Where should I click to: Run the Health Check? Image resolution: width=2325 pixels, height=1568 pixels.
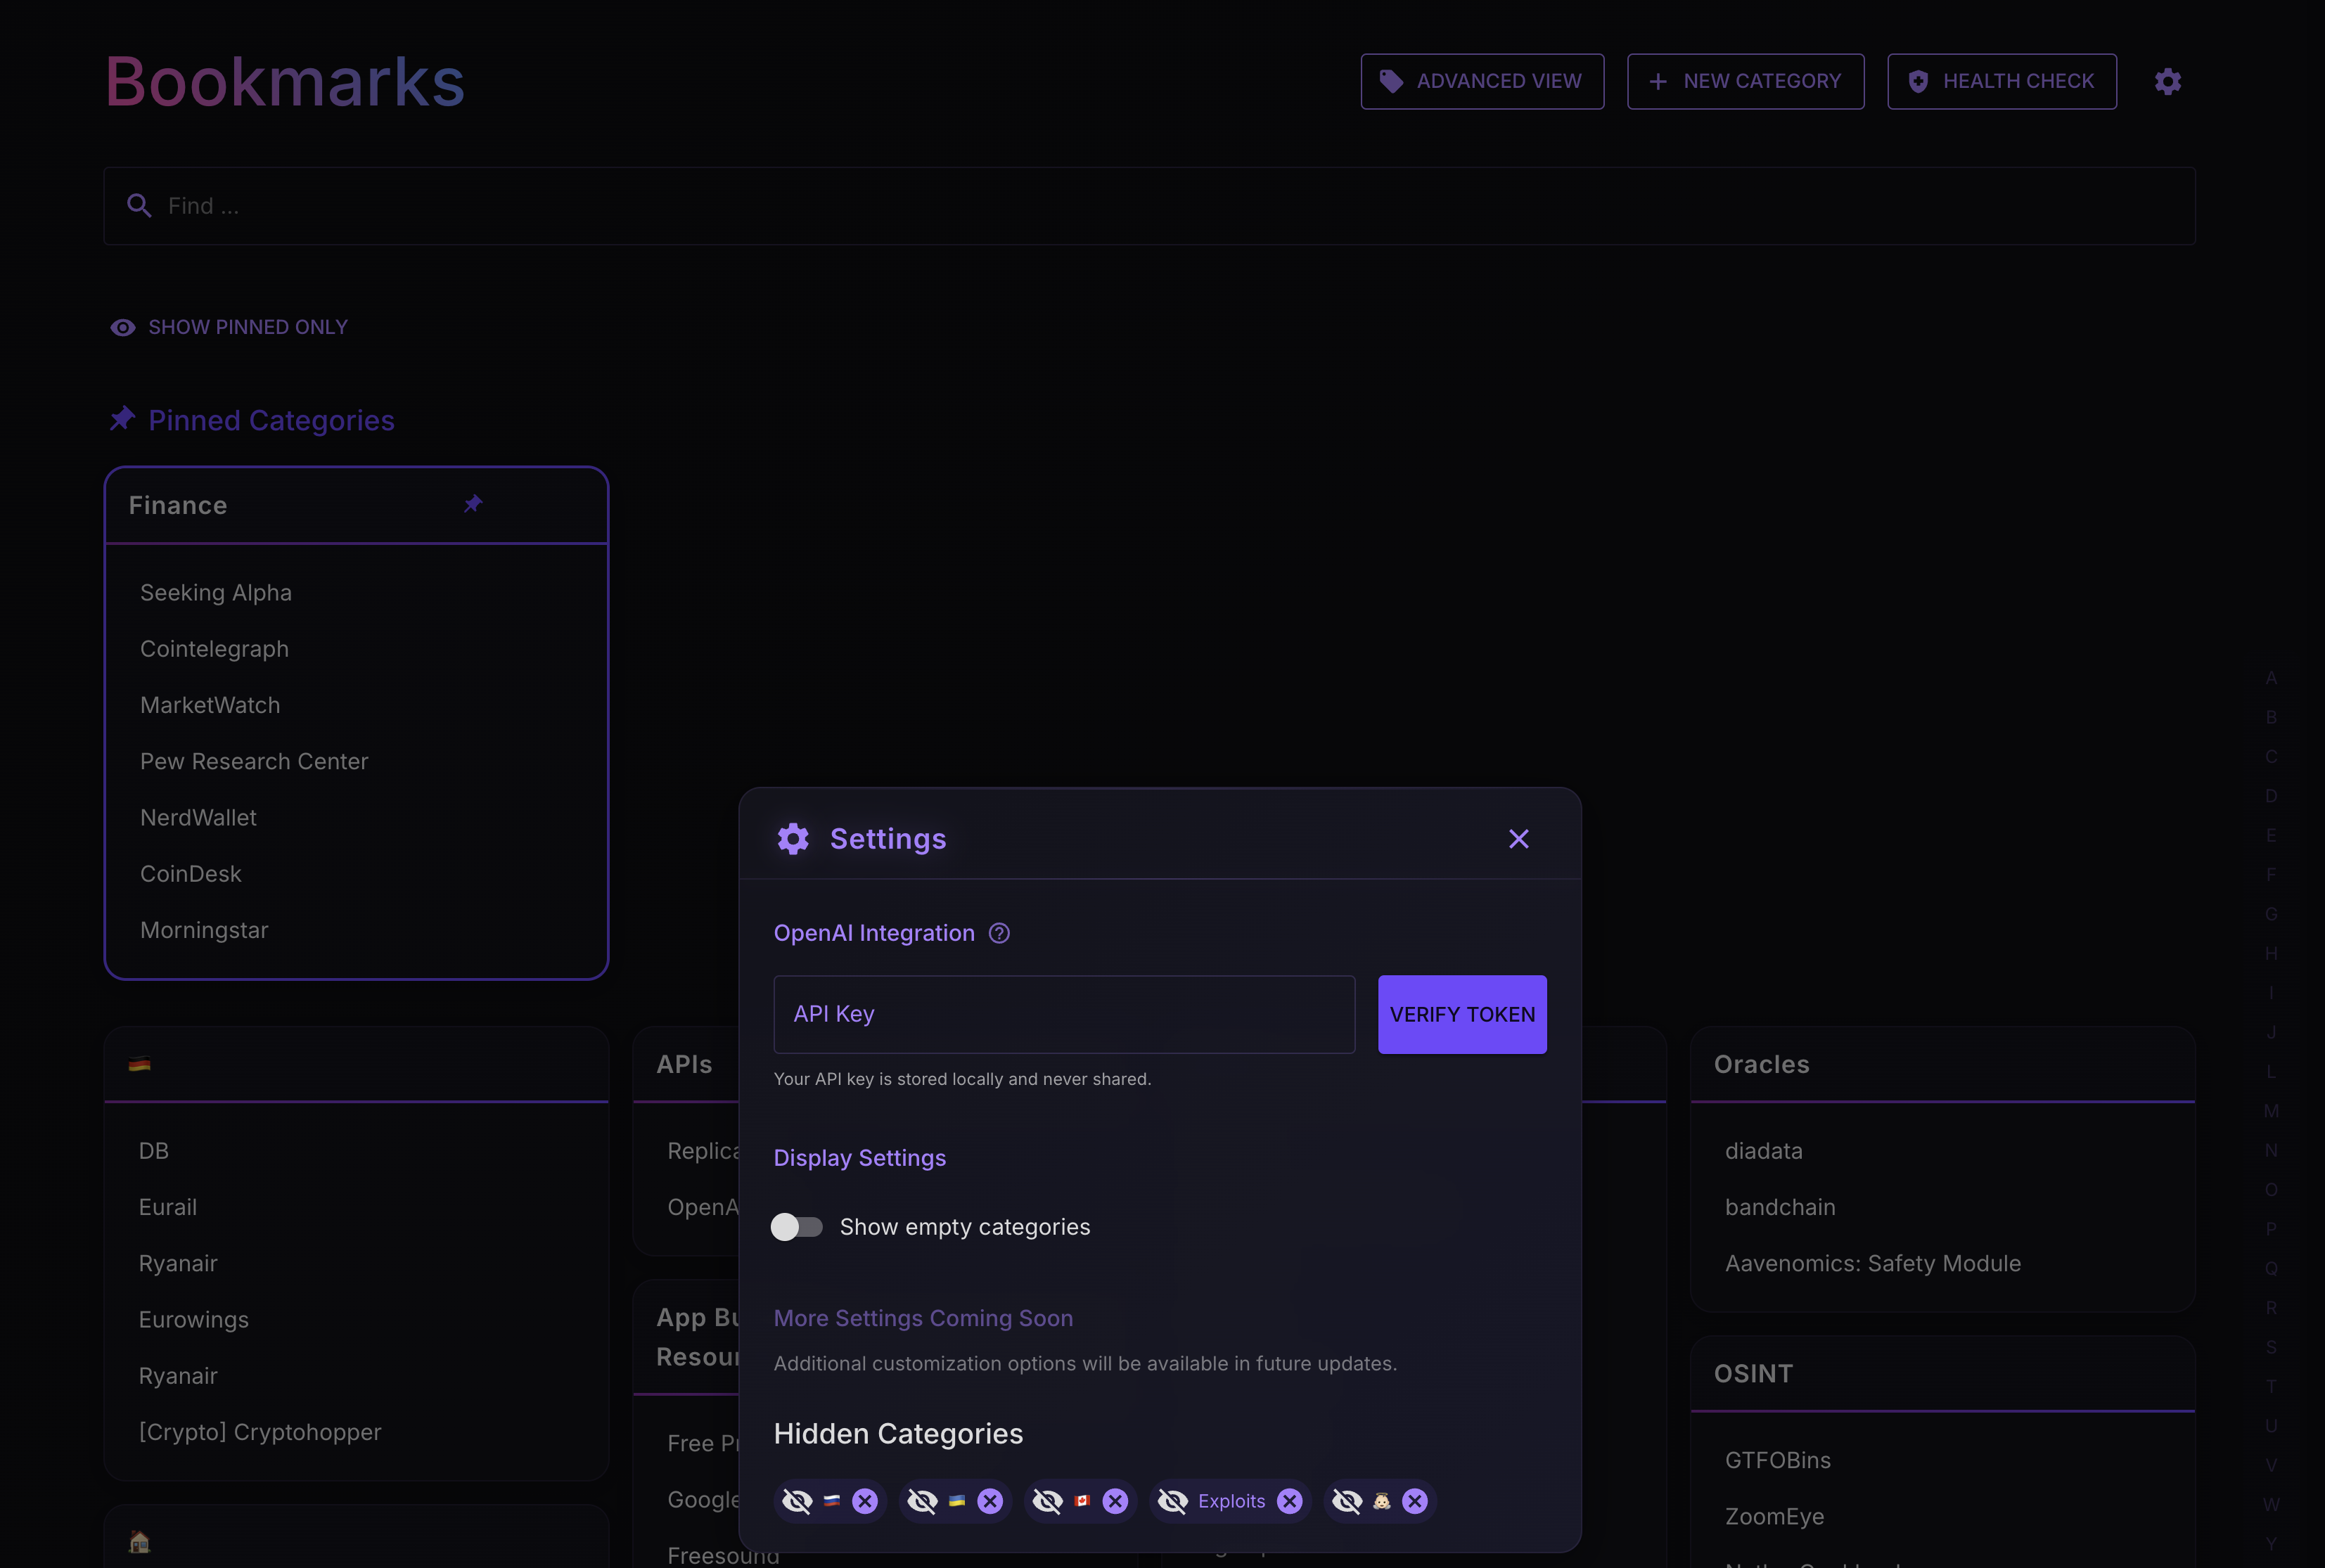2001,81
